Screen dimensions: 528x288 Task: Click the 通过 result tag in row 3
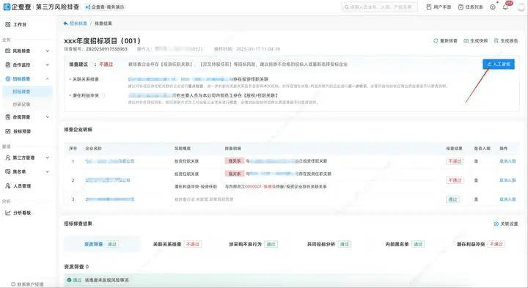(x=453, y=199)
